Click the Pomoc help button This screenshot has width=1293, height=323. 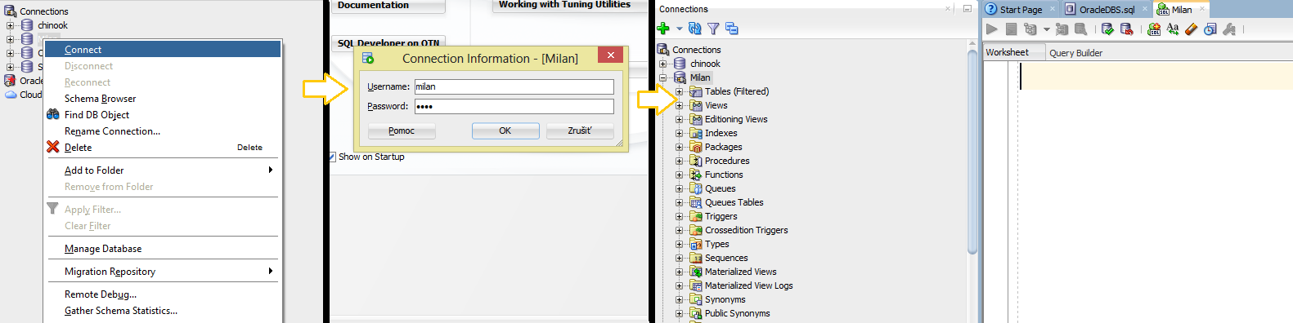tap(401, 131)
